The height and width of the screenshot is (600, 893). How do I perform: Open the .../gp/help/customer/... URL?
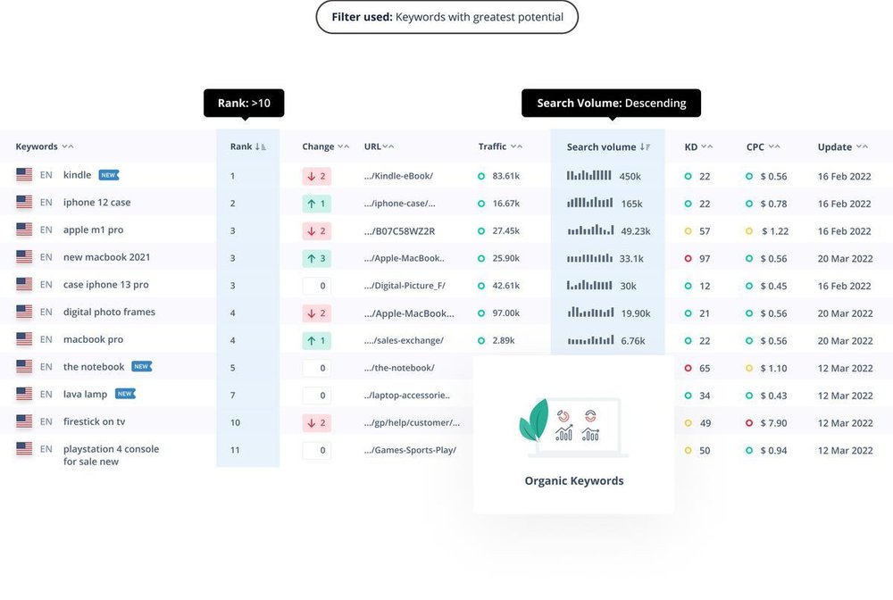(412, 422)
